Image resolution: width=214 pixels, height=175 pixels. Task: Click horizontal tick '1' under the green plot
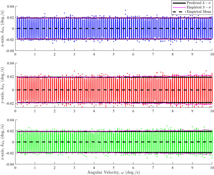(x=35, y=168)
